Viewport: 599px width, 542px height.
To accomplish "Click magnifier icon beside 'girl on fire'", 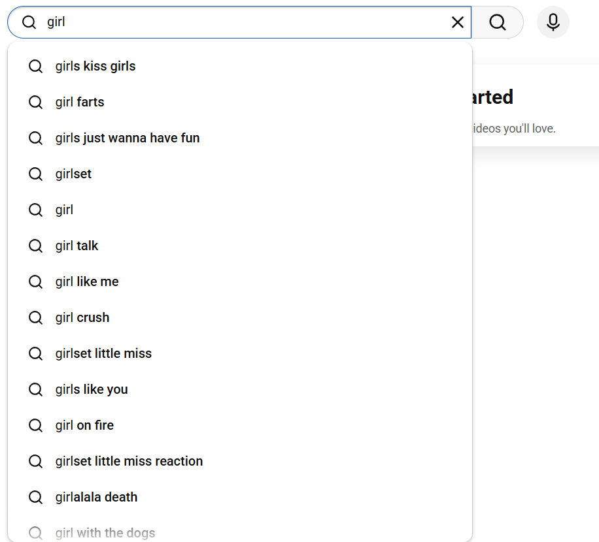I will coord(35,426).
